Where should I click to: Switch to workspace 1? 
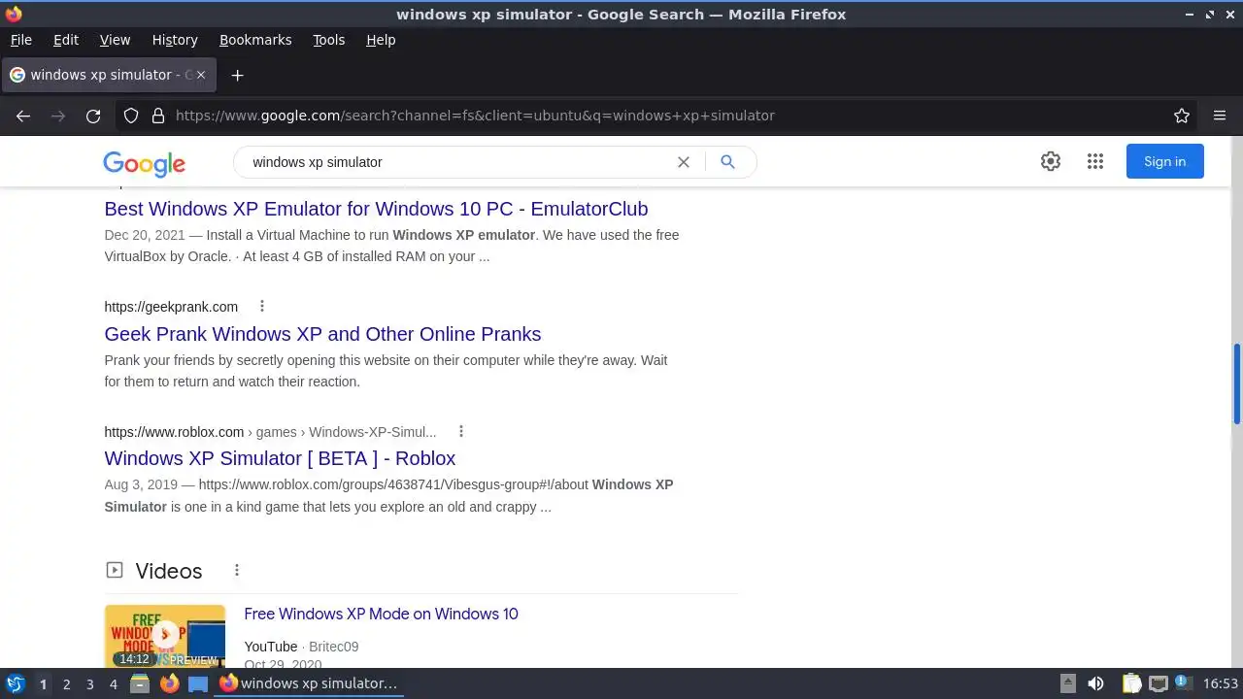[x=43, y=683]
